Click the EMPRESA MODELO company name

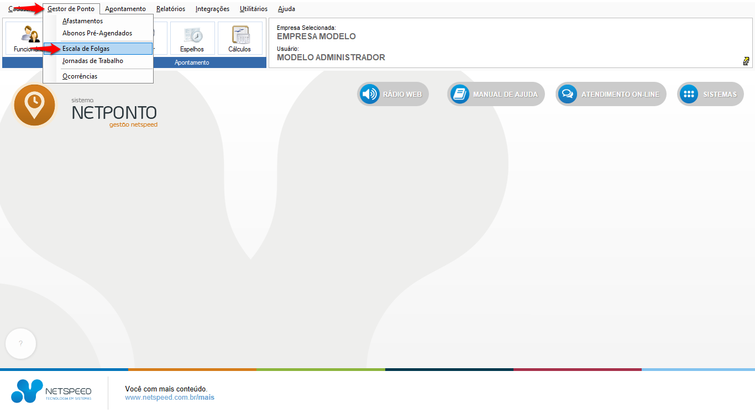pos(316,36)
